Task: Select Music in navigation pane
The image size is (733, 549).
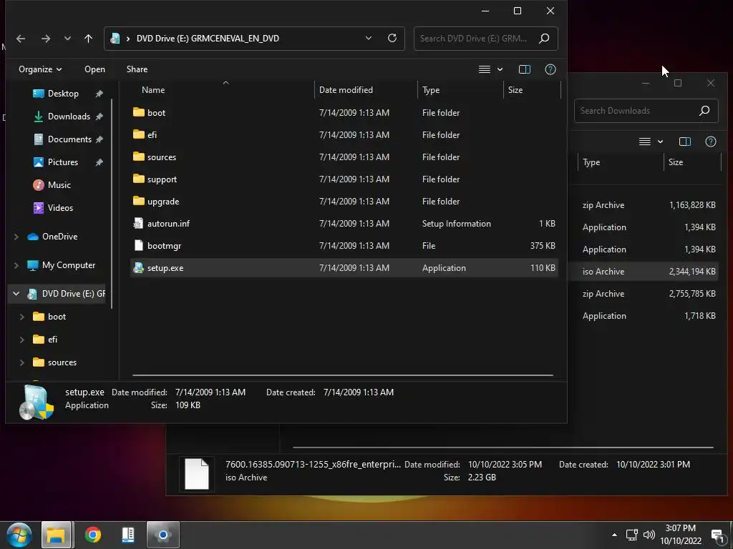Action: pyautogui.click(x=59, y=185)
